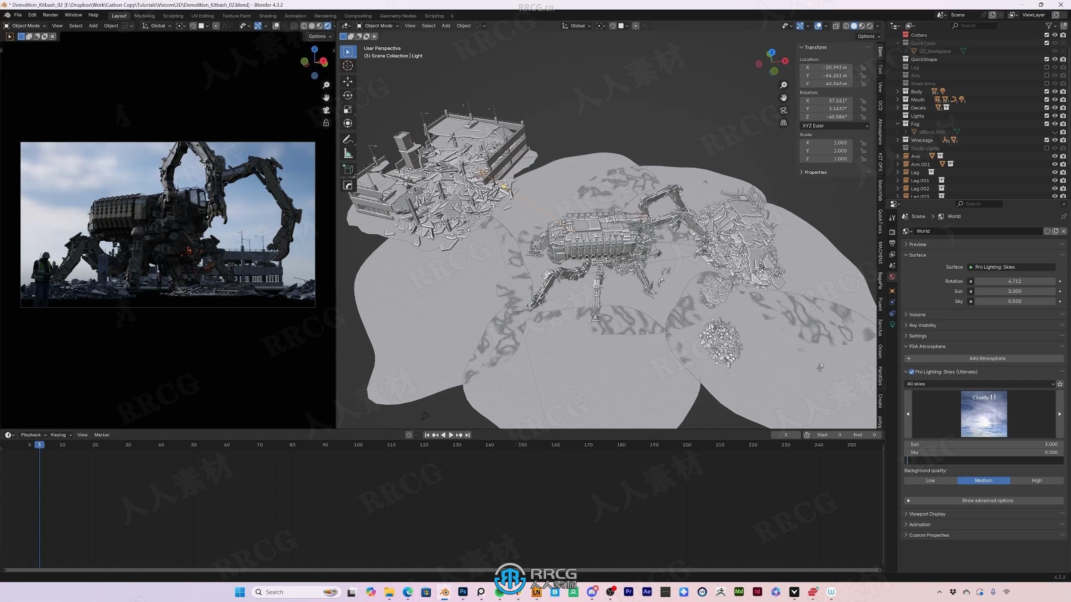The image size is (1071, 602).
Task: Disable rendering for the Lights collection
Action: [x=1063, y=116]
